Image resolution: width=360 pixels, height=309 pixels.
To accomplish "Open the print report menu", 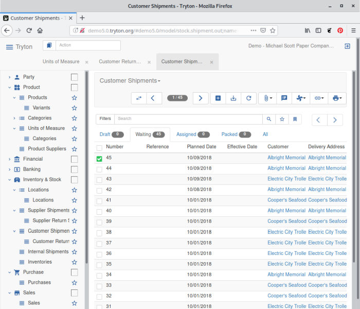I will 337,98.
